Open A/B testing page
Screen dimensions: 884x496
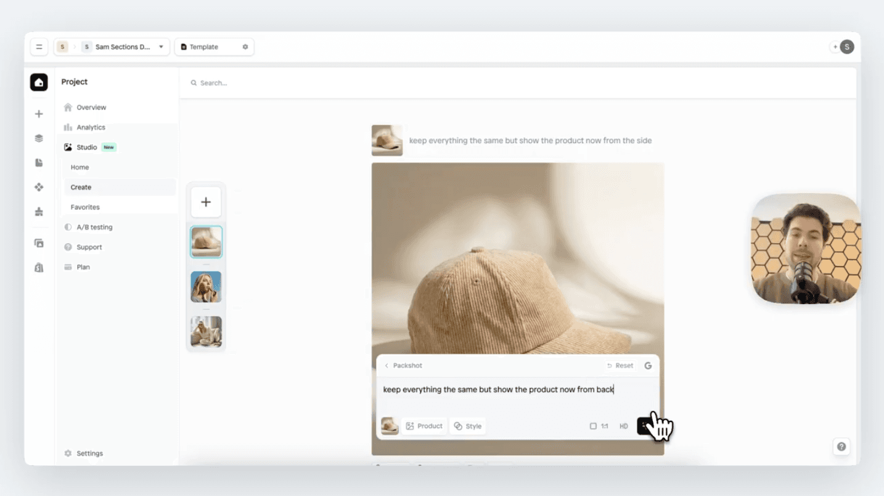point(94,227)
